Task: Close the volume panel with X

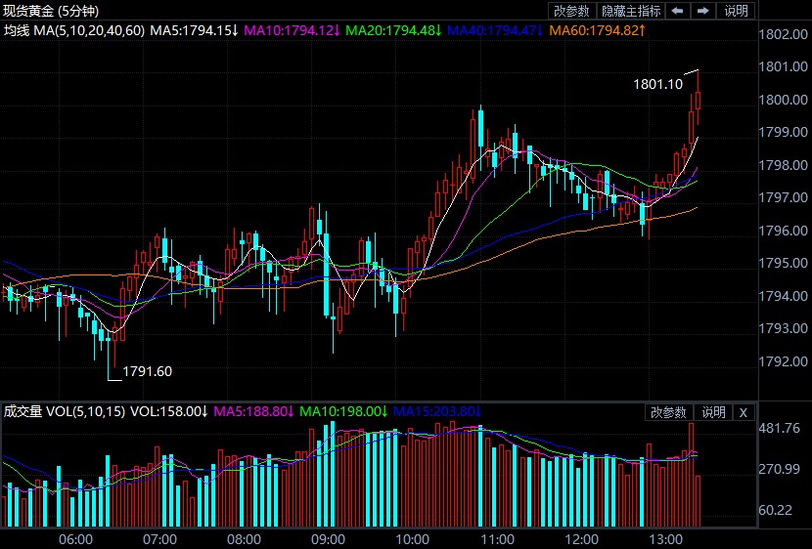Action: click(x=744, y=412)
